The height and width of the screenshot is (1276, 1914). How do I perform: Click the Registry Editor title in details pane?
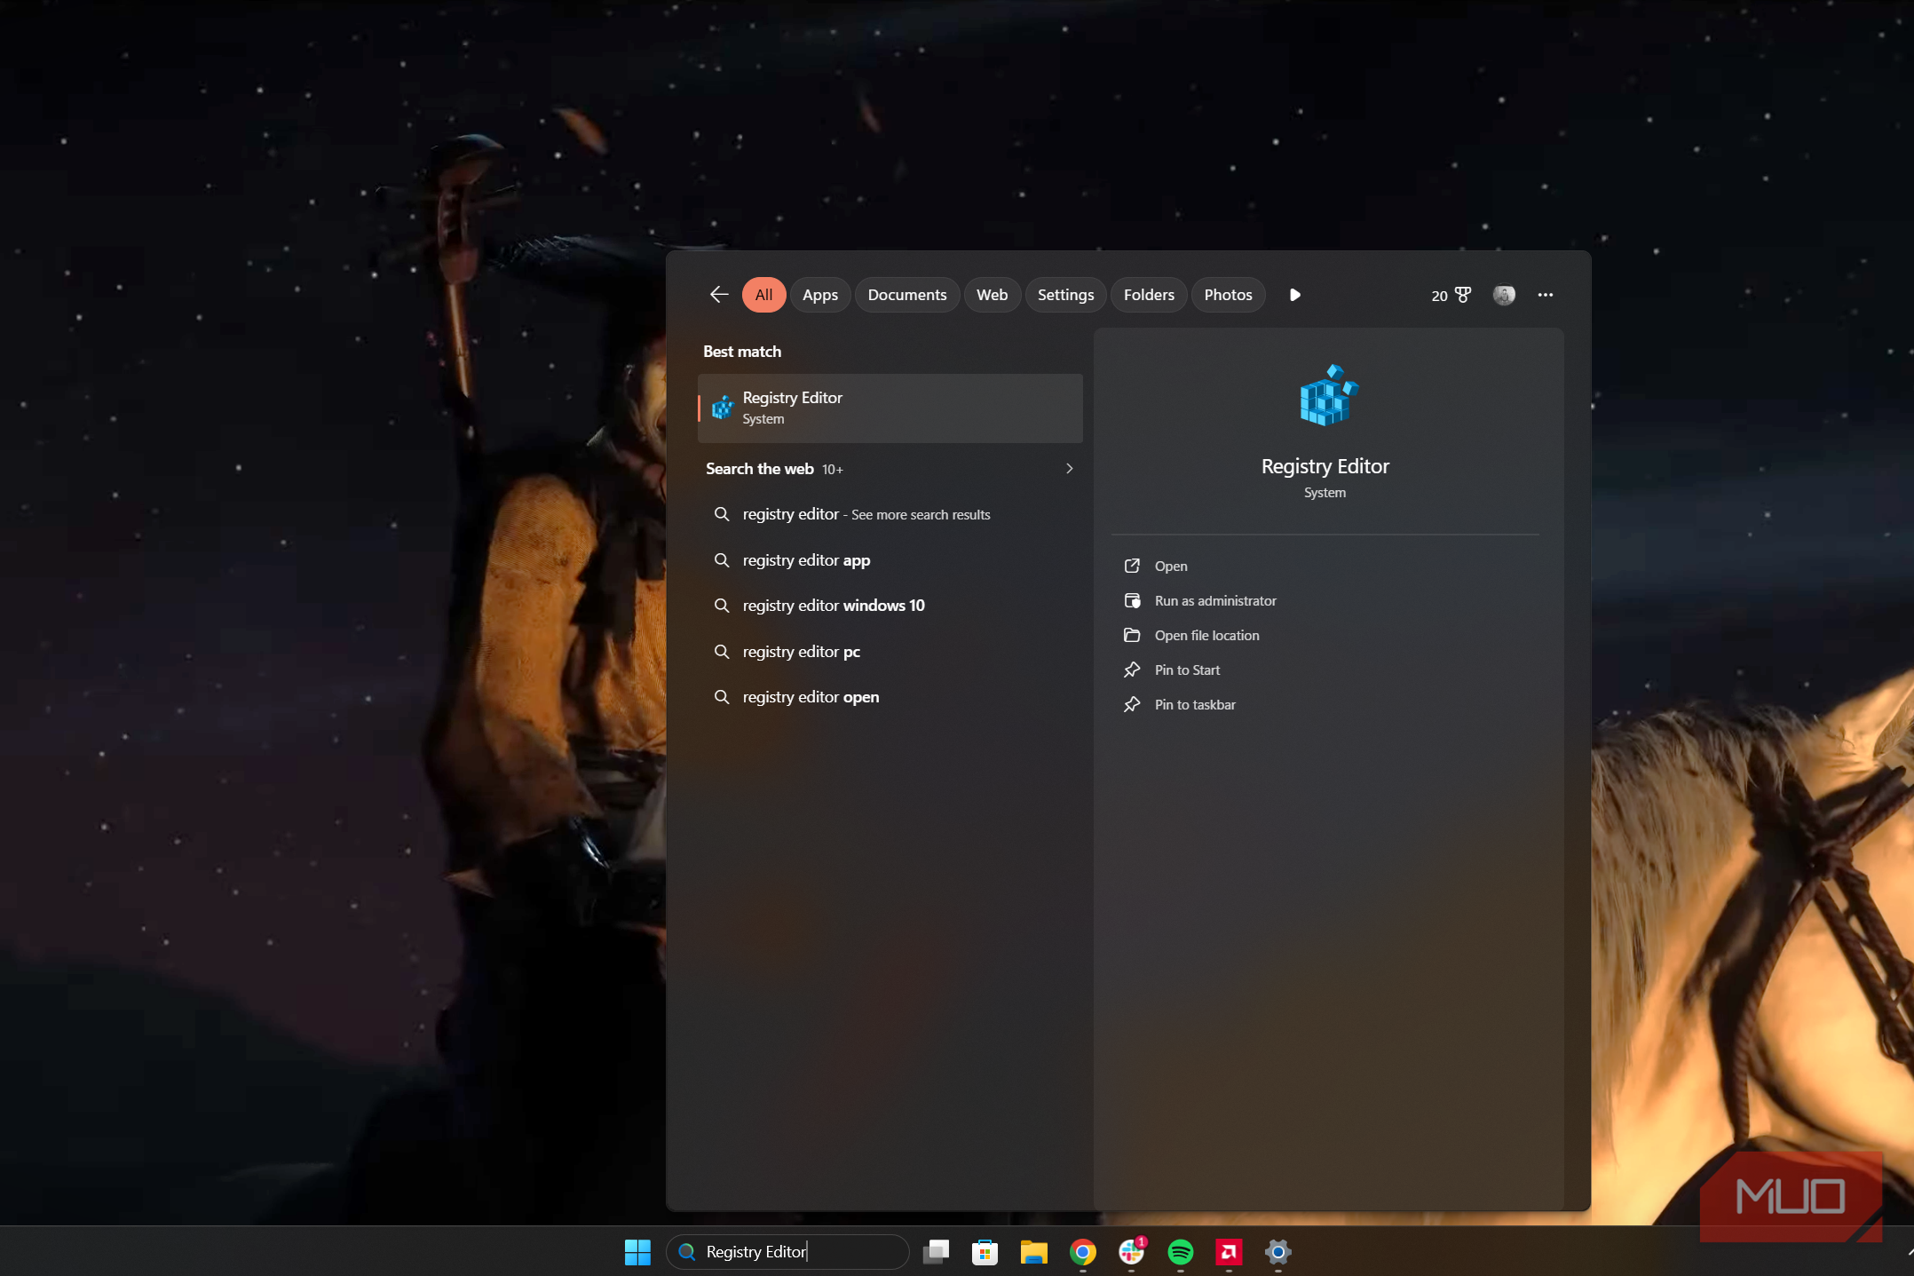1325,466
